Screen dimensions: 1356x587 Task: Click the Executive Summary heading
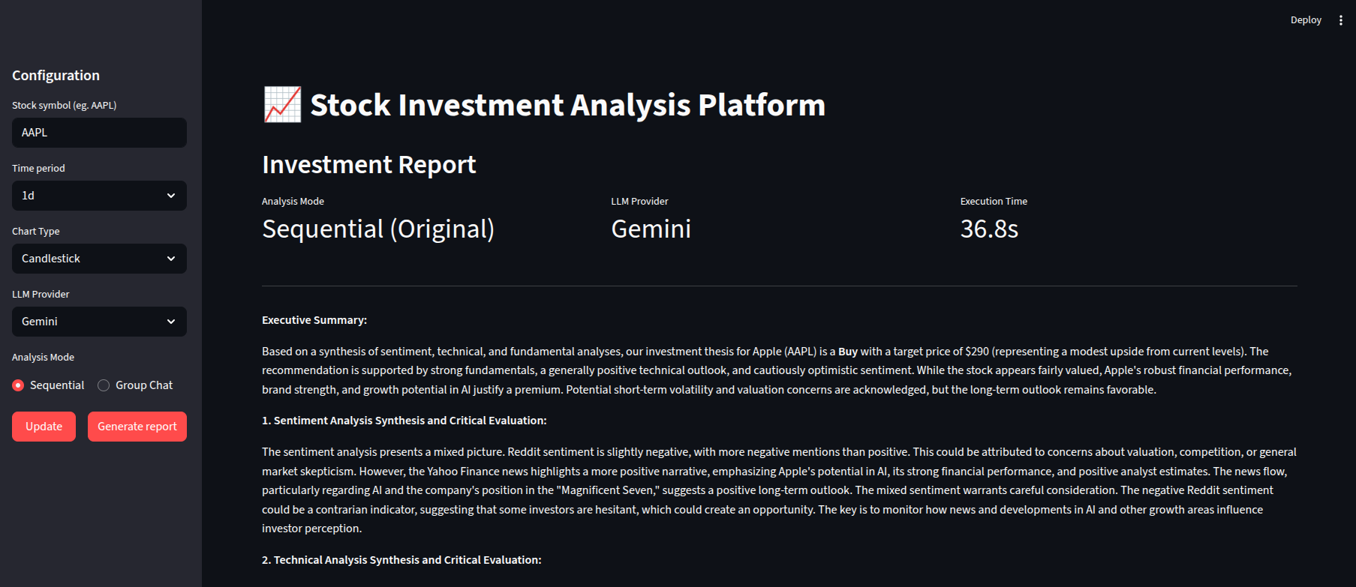coord(314,320)
